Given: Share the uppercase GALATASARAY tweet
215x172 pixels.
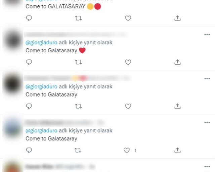Looking at the screenshot, I should (177, 18).
